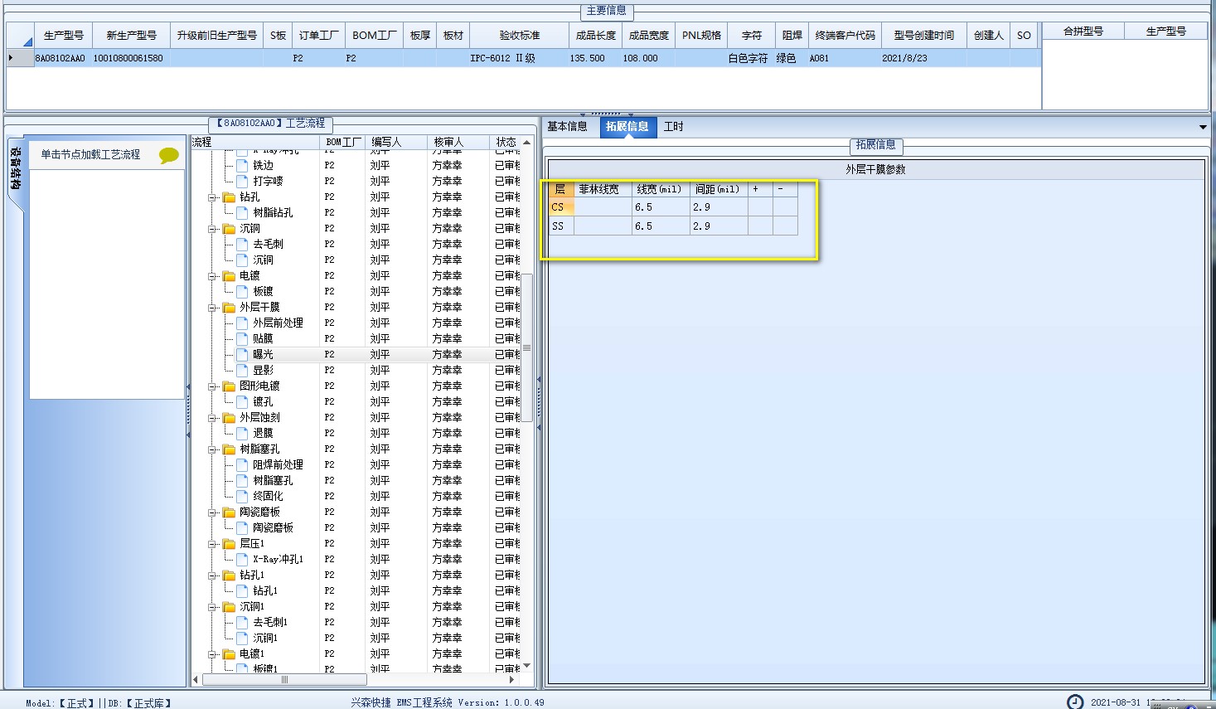
Task: Collapse the 外层蚀刻 tree node
Action: tap(213, 418)
